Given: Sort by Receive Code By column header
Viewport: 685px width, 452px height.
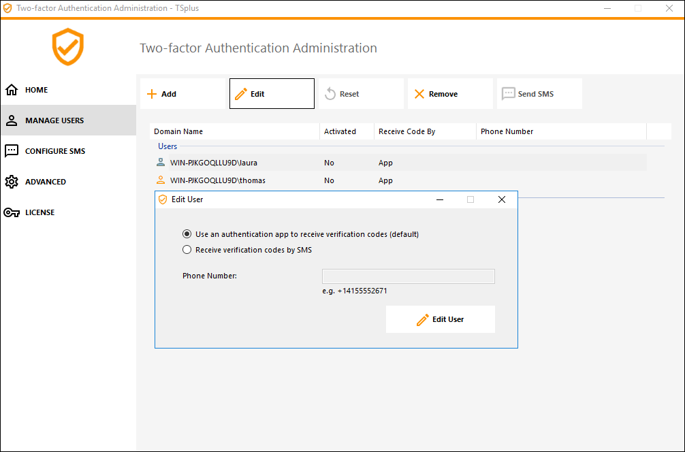Looking at the screenshot, I should (x=425, y=131).
